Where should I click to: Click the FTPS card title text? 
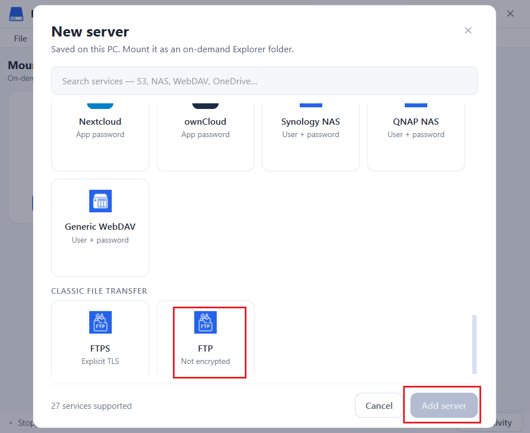[100, 349]
